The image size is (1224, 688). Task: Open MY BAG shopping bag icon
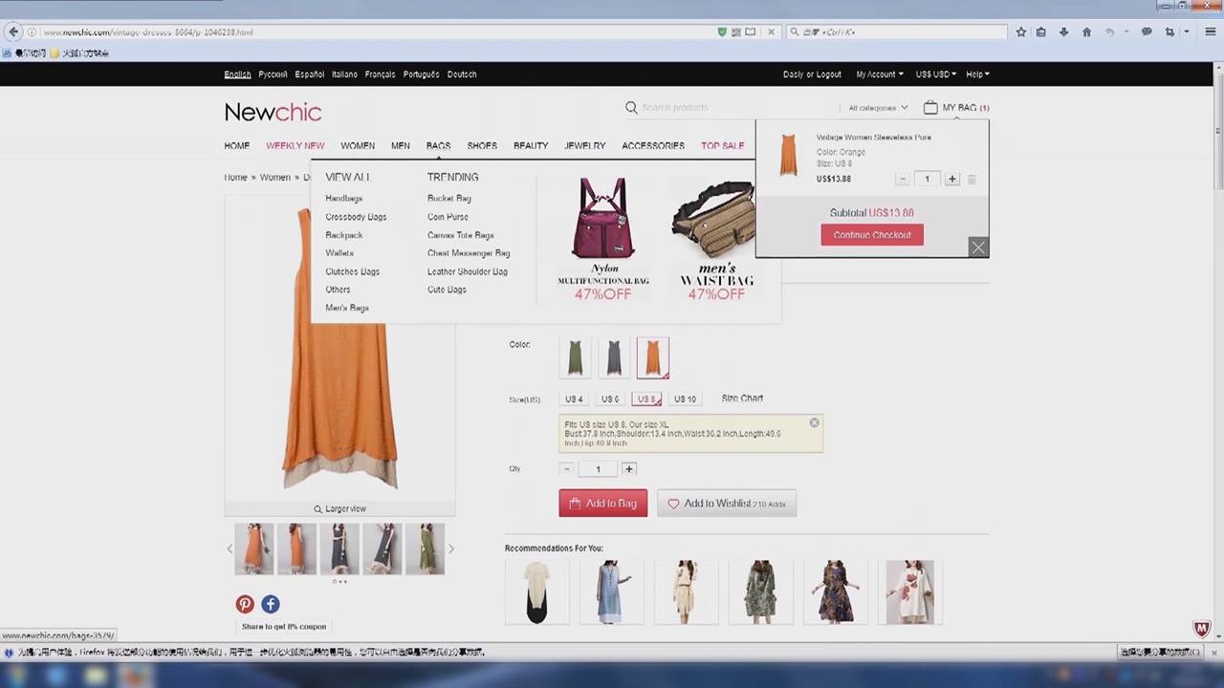point(930,107)
